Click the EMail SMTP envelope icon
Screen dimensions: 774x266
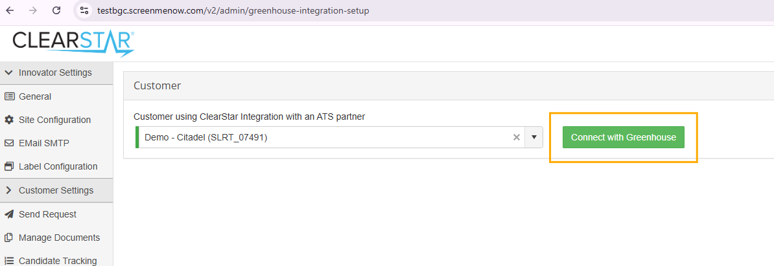[x=9, y=143]
